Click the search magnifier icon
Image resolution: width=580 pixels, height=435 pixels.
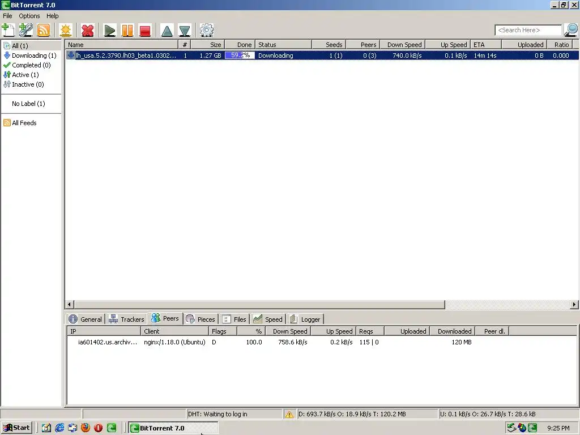(571, 30)
